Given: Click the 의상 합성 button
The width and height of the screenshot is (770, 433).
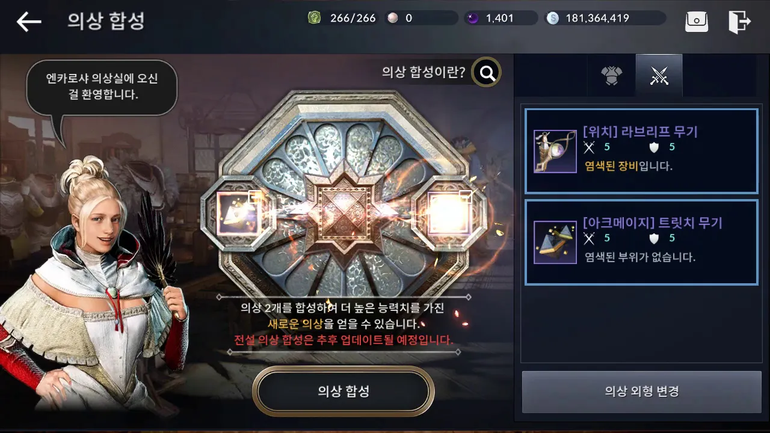Looking at the screenshot, I should coord(343,392).
